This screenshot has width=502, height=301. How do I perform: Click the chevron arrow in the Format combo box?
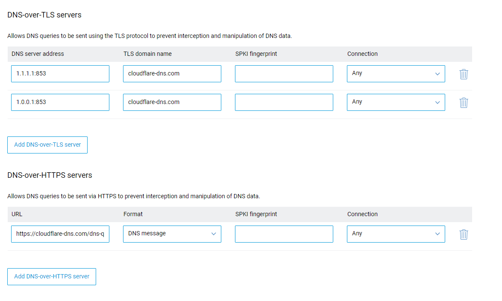pyautogui.click(x=214, y=234)
